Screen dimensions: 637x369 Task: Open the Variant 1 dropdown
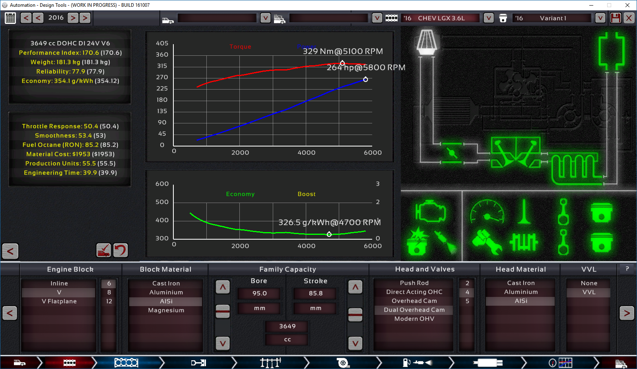click(x=600, y=18)
